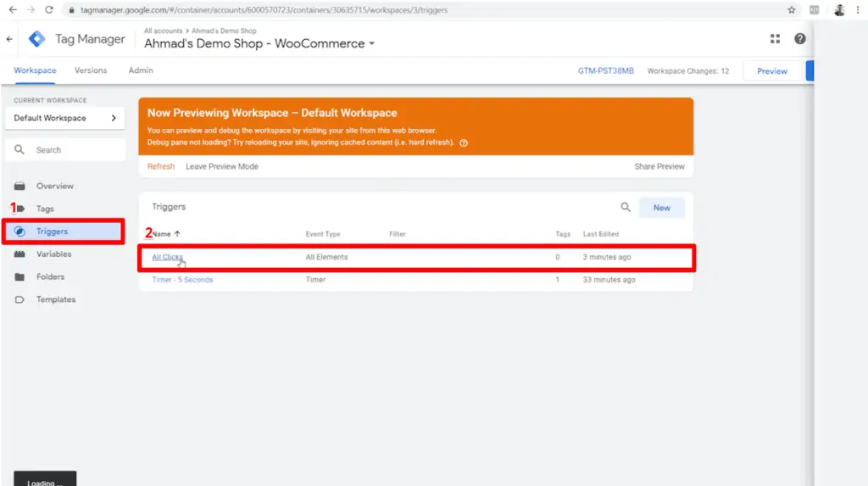Click the Overview sidebar icon

coord(19,187)
